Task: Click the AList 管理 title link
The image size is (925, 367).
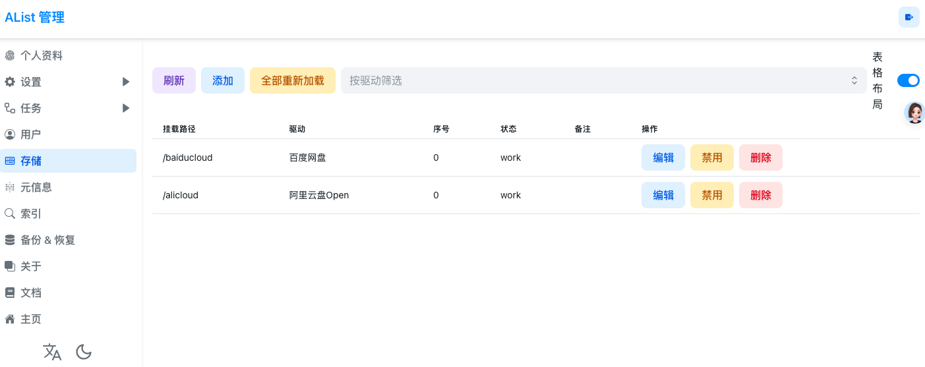Action: (34, 18)
